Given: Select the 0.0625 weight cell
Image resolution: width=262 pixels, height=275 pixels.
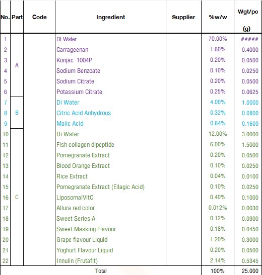Looking at the screenshot, I should 248,91.
